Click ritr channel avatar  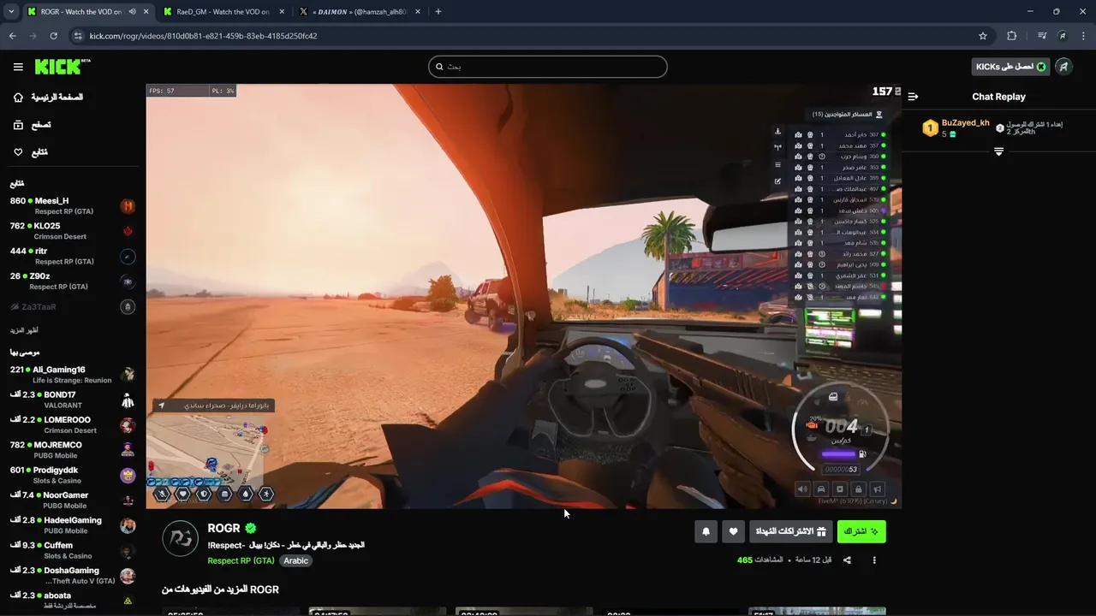(128, 257)
